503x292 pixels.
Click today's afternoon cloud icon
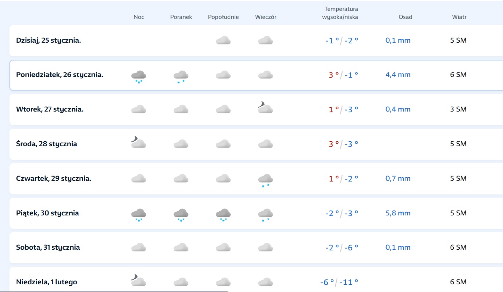[x=223, y=41]
